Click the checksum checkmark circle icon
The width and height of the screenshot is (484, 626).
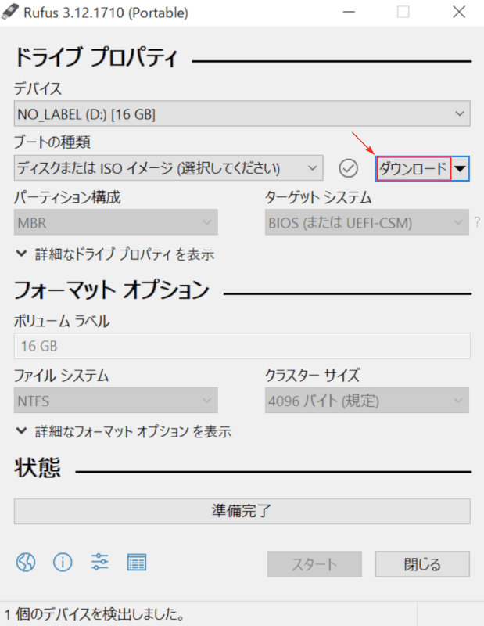[x=348, y=168]
